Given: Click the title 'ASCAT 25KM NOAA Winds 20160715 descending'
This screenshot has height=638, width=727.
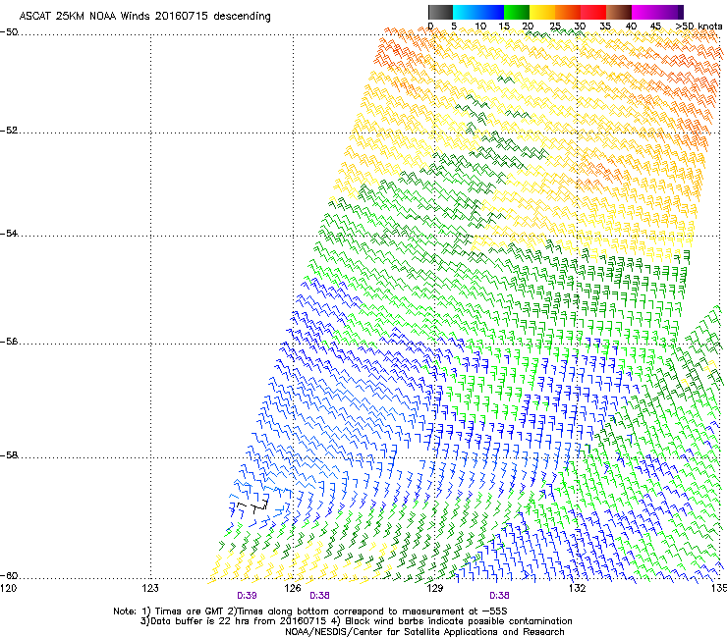Looking at the screenshot, I should (x=144, y=17).
